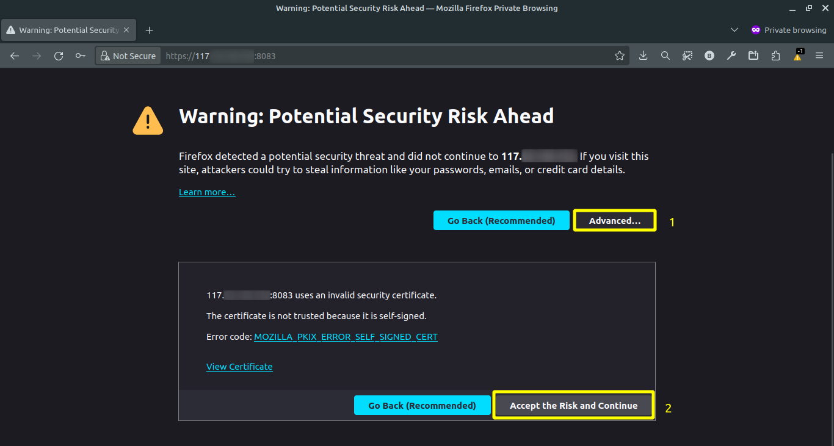
Task: Open the MOZILLA_PKIX_ERROR_SELF_SIGNED_CERT error link
Action: 346,336
